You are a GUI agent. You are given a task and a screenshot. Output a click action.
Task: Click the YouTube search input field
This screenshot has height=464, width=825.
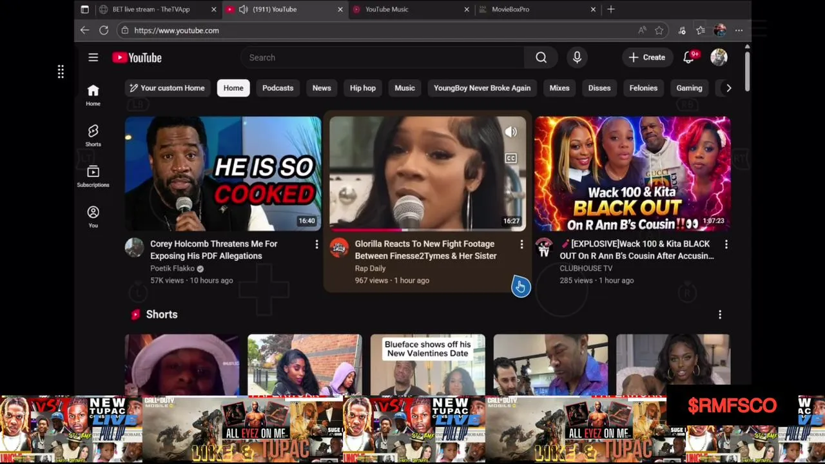tap(383, 57)
